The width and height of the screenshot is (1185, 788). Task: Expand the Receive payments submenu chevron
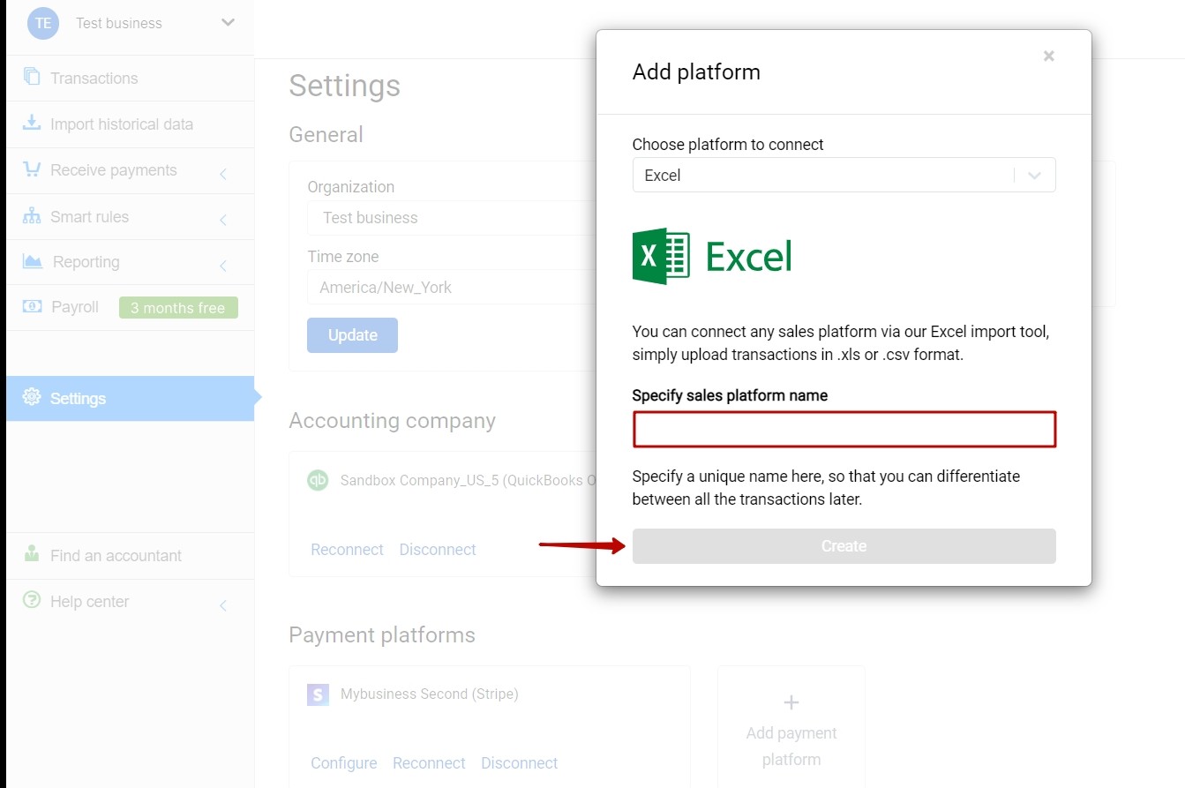[223, 174]
